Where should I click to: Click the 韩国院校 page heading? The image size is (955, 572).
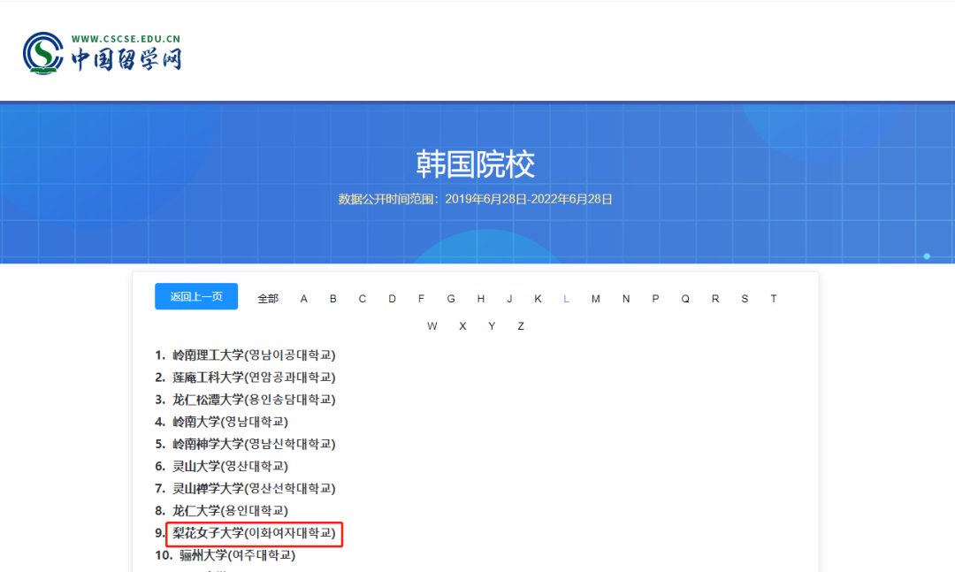(476, 164)
